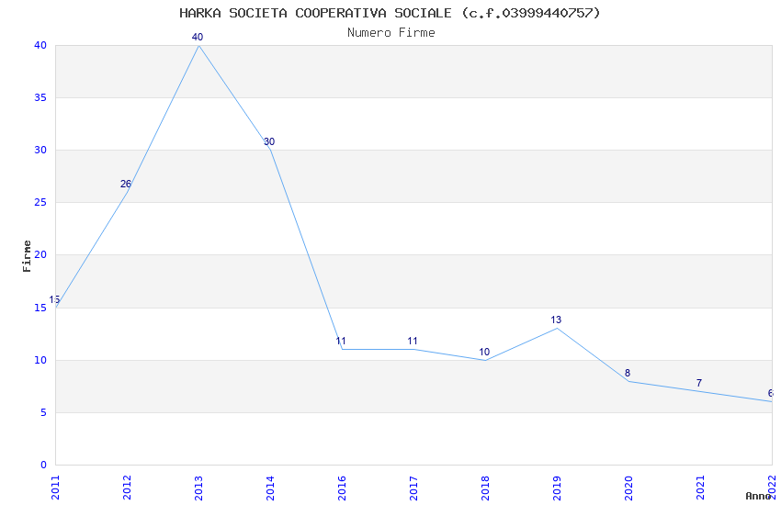Click the data label 13 for 2019
This screenshot has width=781, height=505.
[556, 320]
